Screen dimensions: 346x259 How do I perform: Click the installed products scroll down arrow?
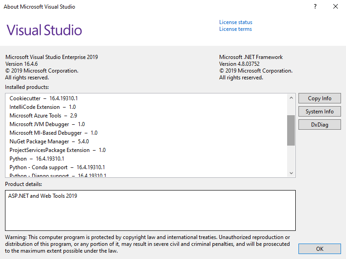coord(291,173)
